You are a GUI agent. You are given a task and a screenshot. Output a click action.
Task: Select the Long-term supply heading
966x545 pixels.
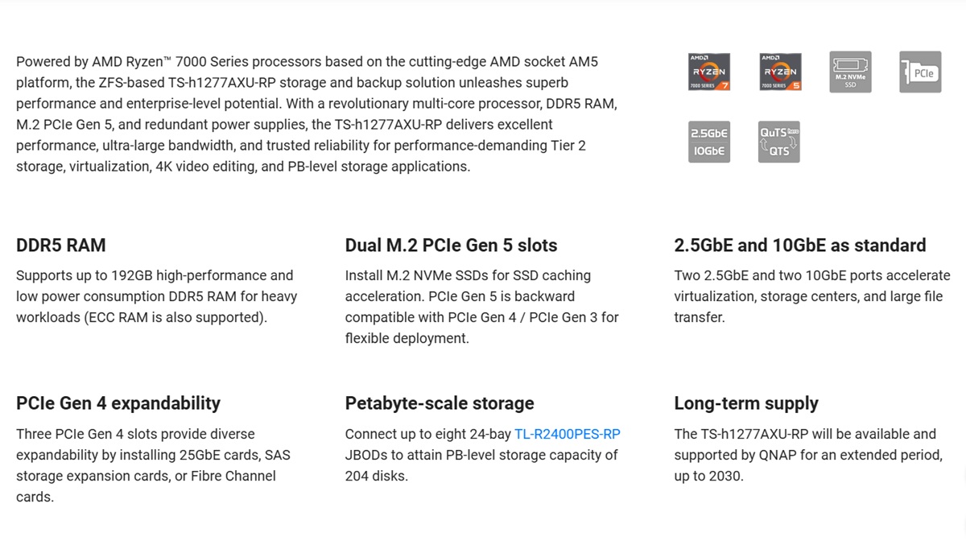tap(746, 403)
